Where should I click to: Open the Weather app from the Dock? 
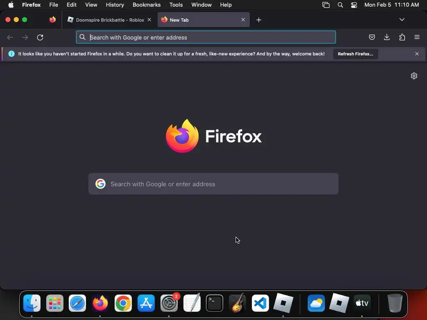pos(316,303)
